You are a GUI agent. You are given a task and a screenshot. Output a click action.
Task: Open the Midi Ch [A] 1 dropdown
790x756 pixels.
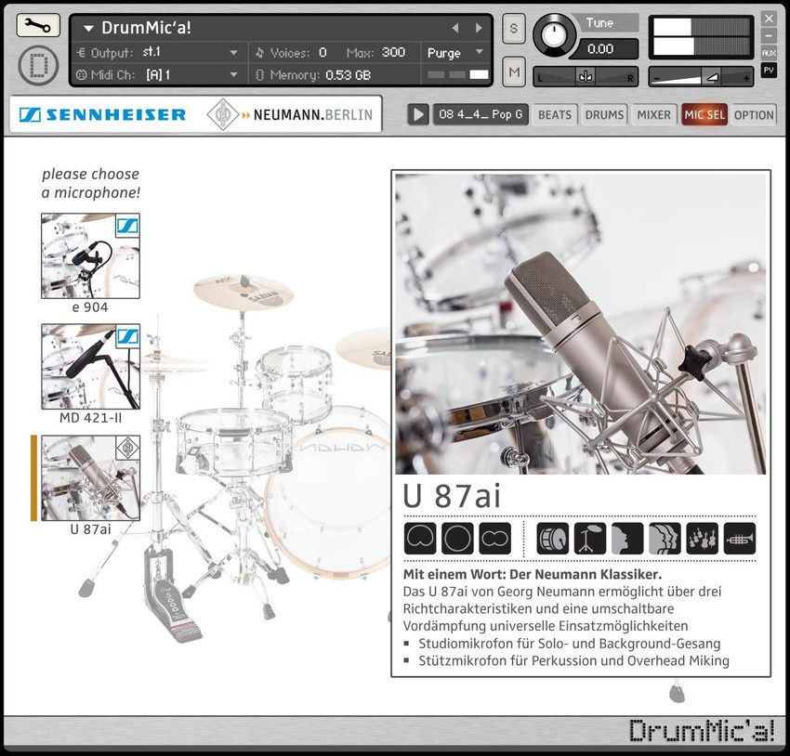pos(234,74)
